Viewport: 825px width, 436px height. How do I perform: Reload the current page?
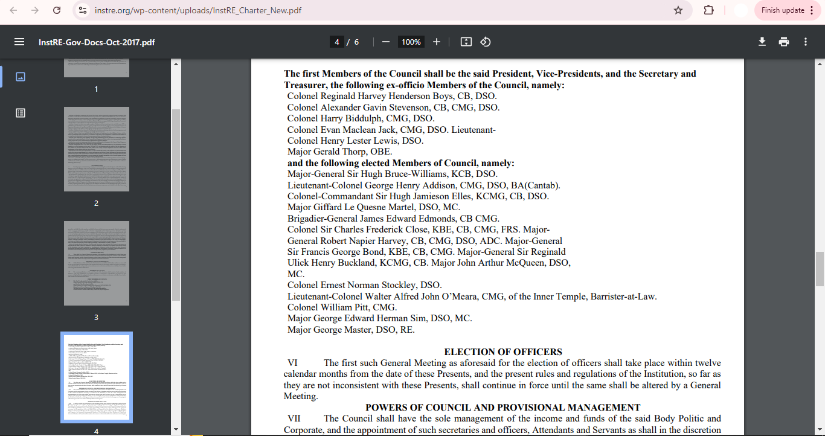(x=57, y=10)
